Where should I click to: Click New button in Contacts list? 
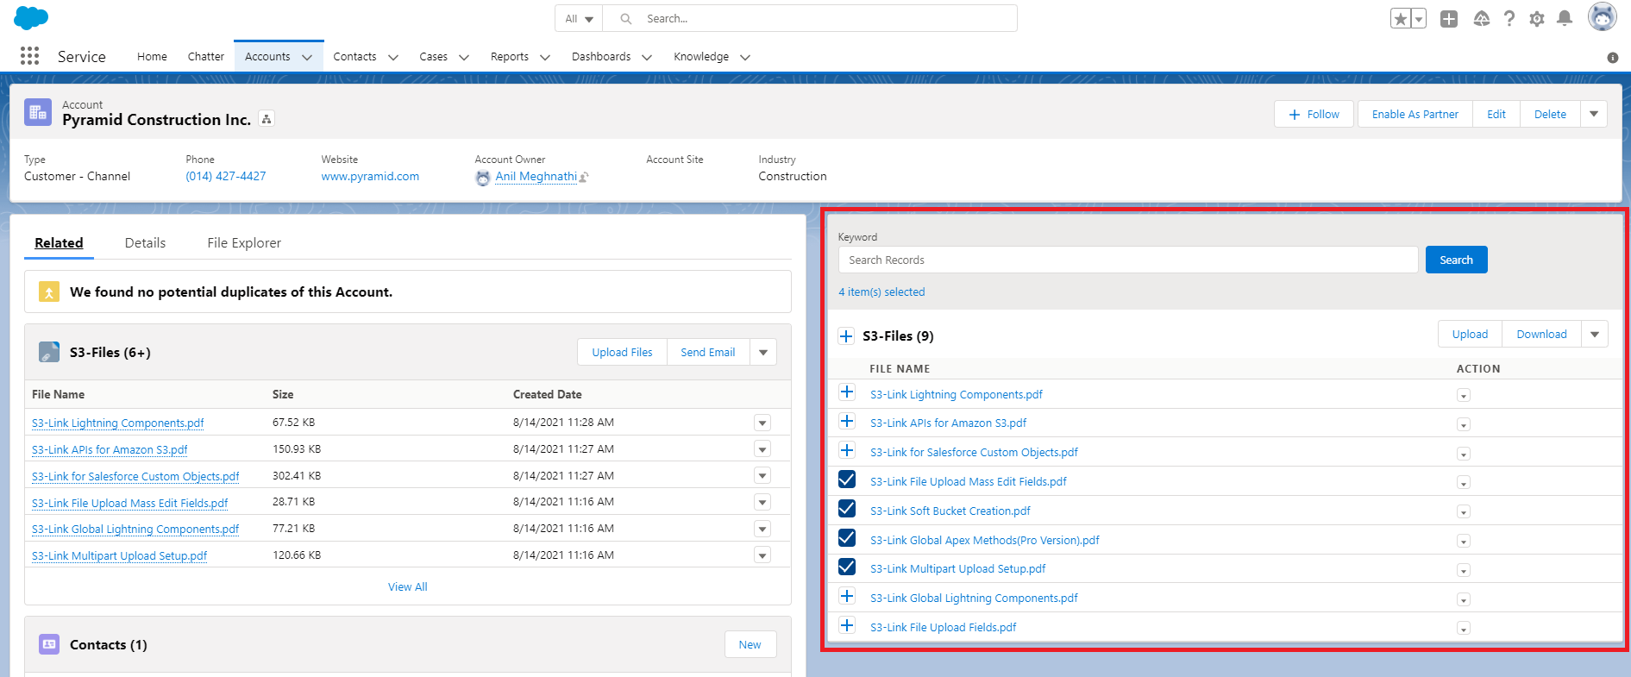pos(750,644)
